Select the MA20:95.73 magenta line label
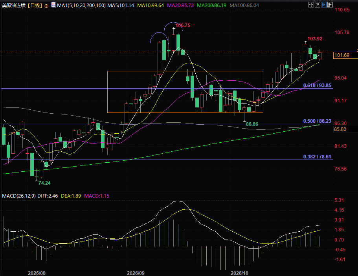This screenshot has height=276, width=358. coord(180,5)
